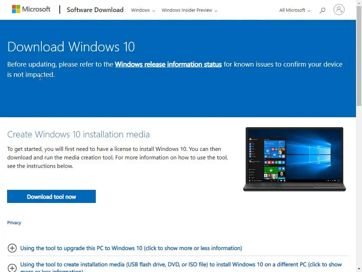Click the account sign-in avatar icon
This screenshot has height=272, width=362.
(x=339, y=10)
